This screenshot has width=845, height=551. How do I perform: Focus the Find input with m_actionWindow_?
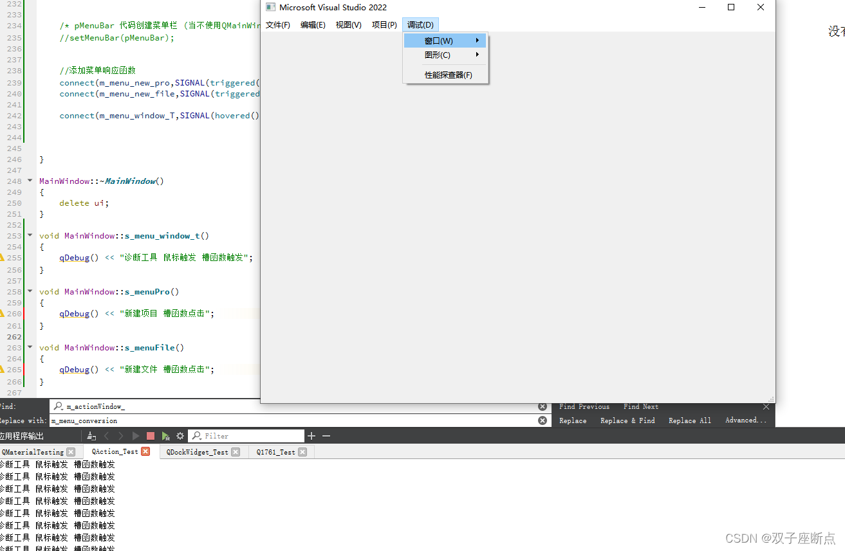click(300, 406)
